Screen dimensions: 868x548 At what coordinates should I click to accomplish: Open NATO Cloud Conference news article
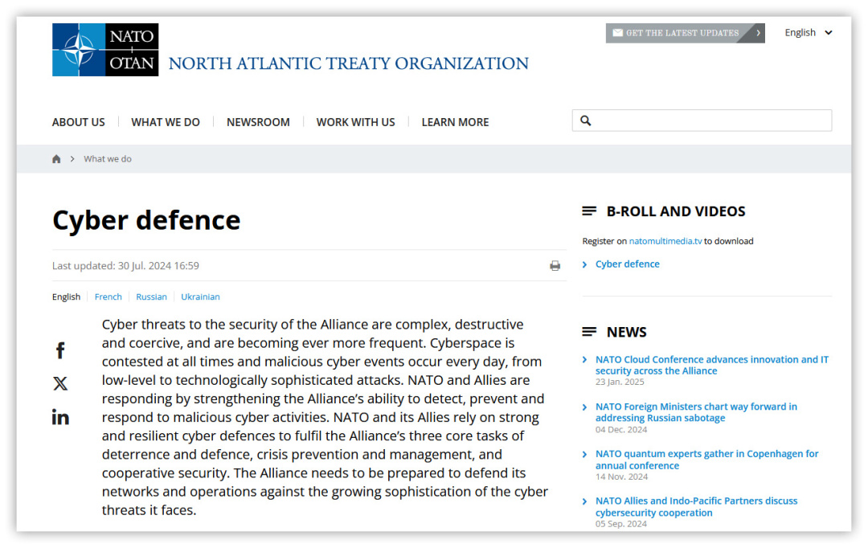pos(711,365)
